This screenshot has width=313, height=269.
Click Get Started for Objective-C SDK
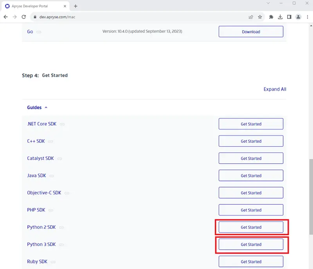251,193
